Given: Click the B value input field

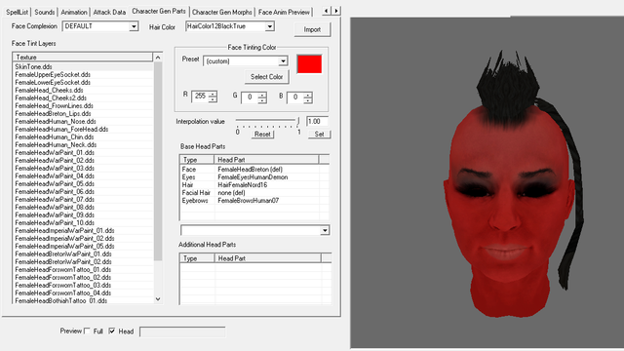Looking at the screenshot, I should pos(295,97).
